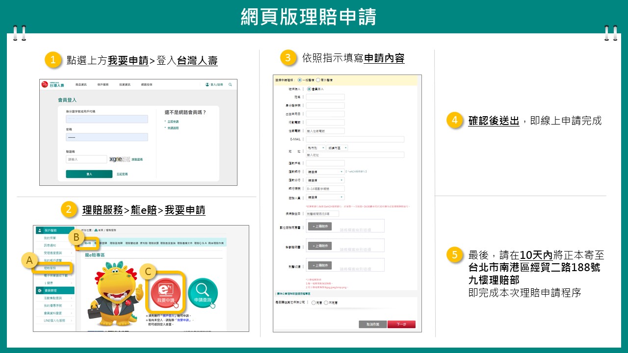Open the 保戶服務 top menu item
This screenshot has height=353, width=628.
pyautogui.click(x=103, y=85)
